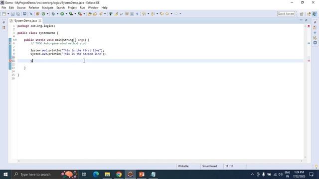Expand the Search toolbar dropdown
The image size is (319, 179).
coord(105,14)
